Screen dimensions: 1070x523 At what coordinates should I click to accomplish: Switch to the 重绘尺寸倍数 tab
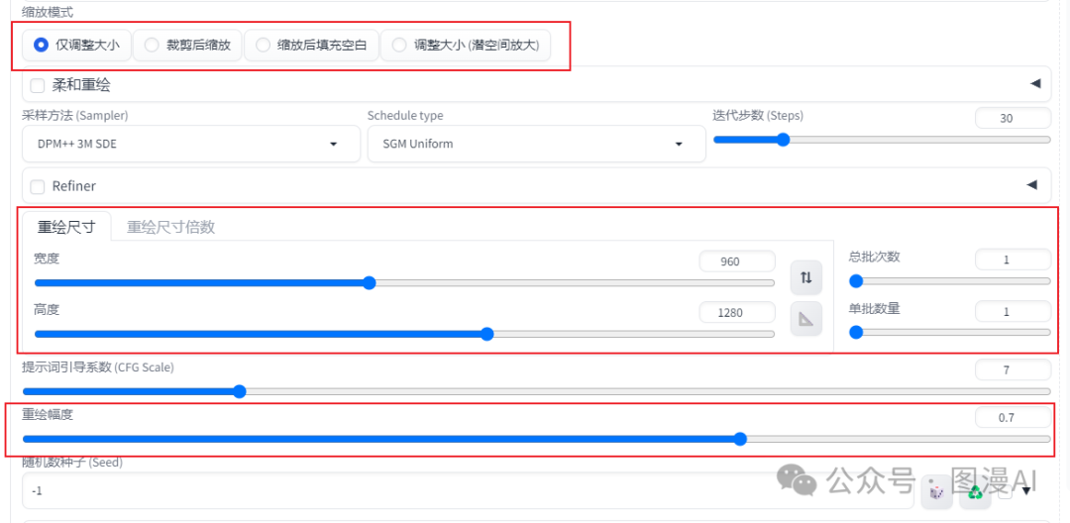tap(170, 227)
